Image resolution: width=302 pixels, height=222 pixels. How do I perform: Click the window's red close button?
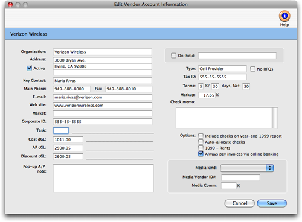click(10, 4)
